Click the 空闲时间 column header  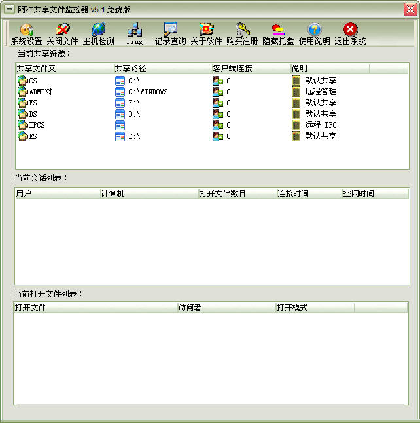pos(375,194)
